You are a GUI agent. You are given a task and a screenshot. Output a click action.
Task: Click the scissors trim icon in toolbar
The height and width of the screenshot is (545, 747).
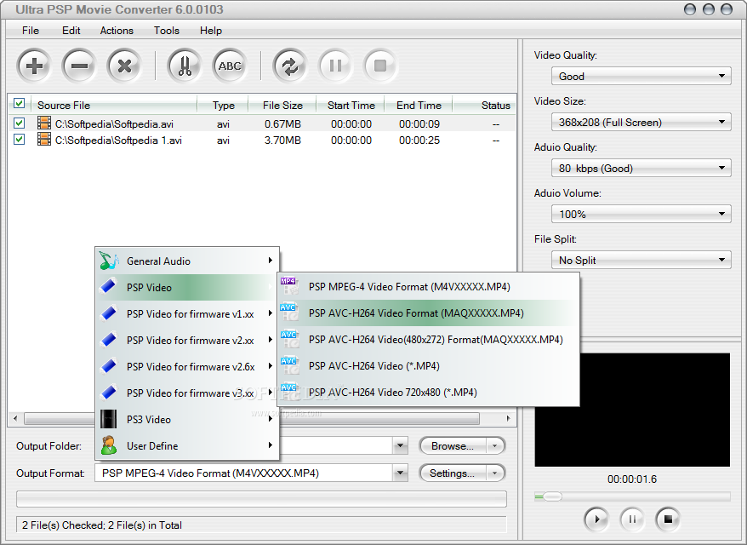pos(185,66)
